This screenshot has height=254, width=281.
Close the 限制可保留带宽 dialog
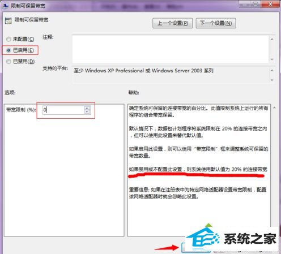(270, 4)
